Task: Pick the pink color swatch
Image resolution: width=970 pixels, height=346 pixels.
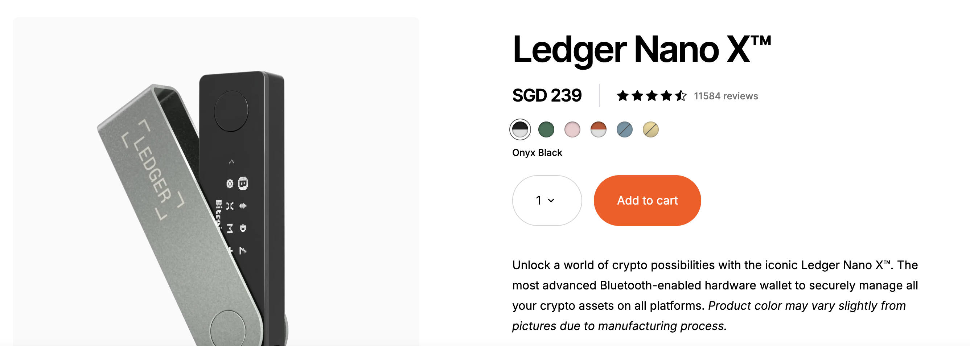Action: pos(572,129)
